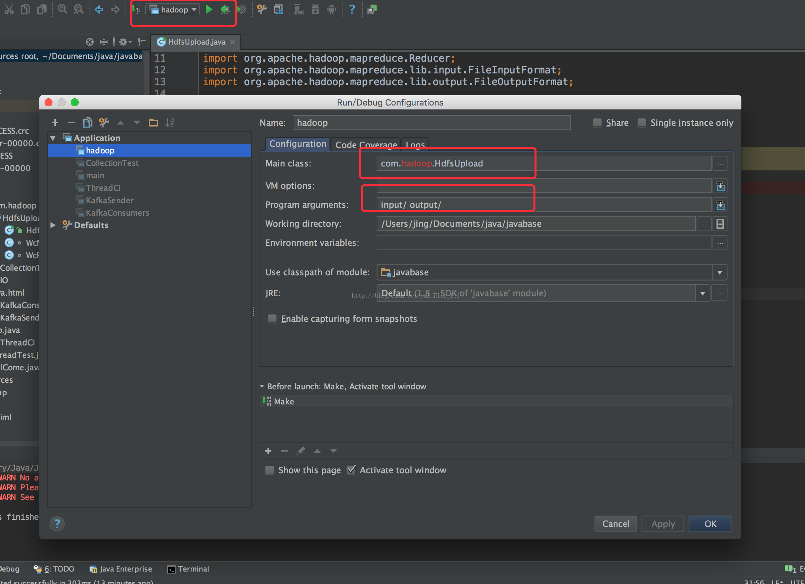Add new configuration with plus icon
805x584 pixels.
pos(55,123)
